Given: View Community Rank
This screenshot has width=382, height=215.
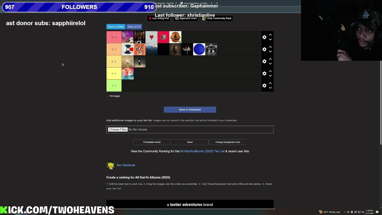Looking at the screenshot, I should pyautogui.click(x=217, y=18).
